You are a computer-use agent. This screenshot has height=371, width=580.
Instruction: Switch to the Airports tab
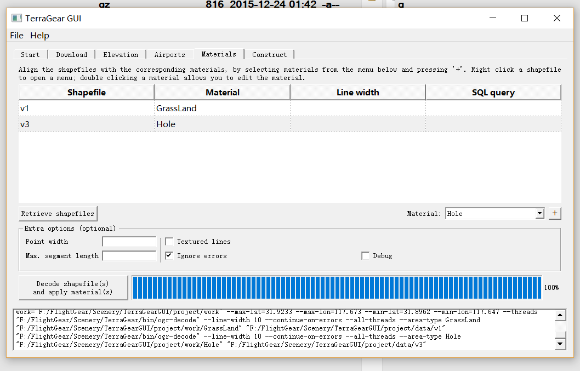[x=170, y=55]
